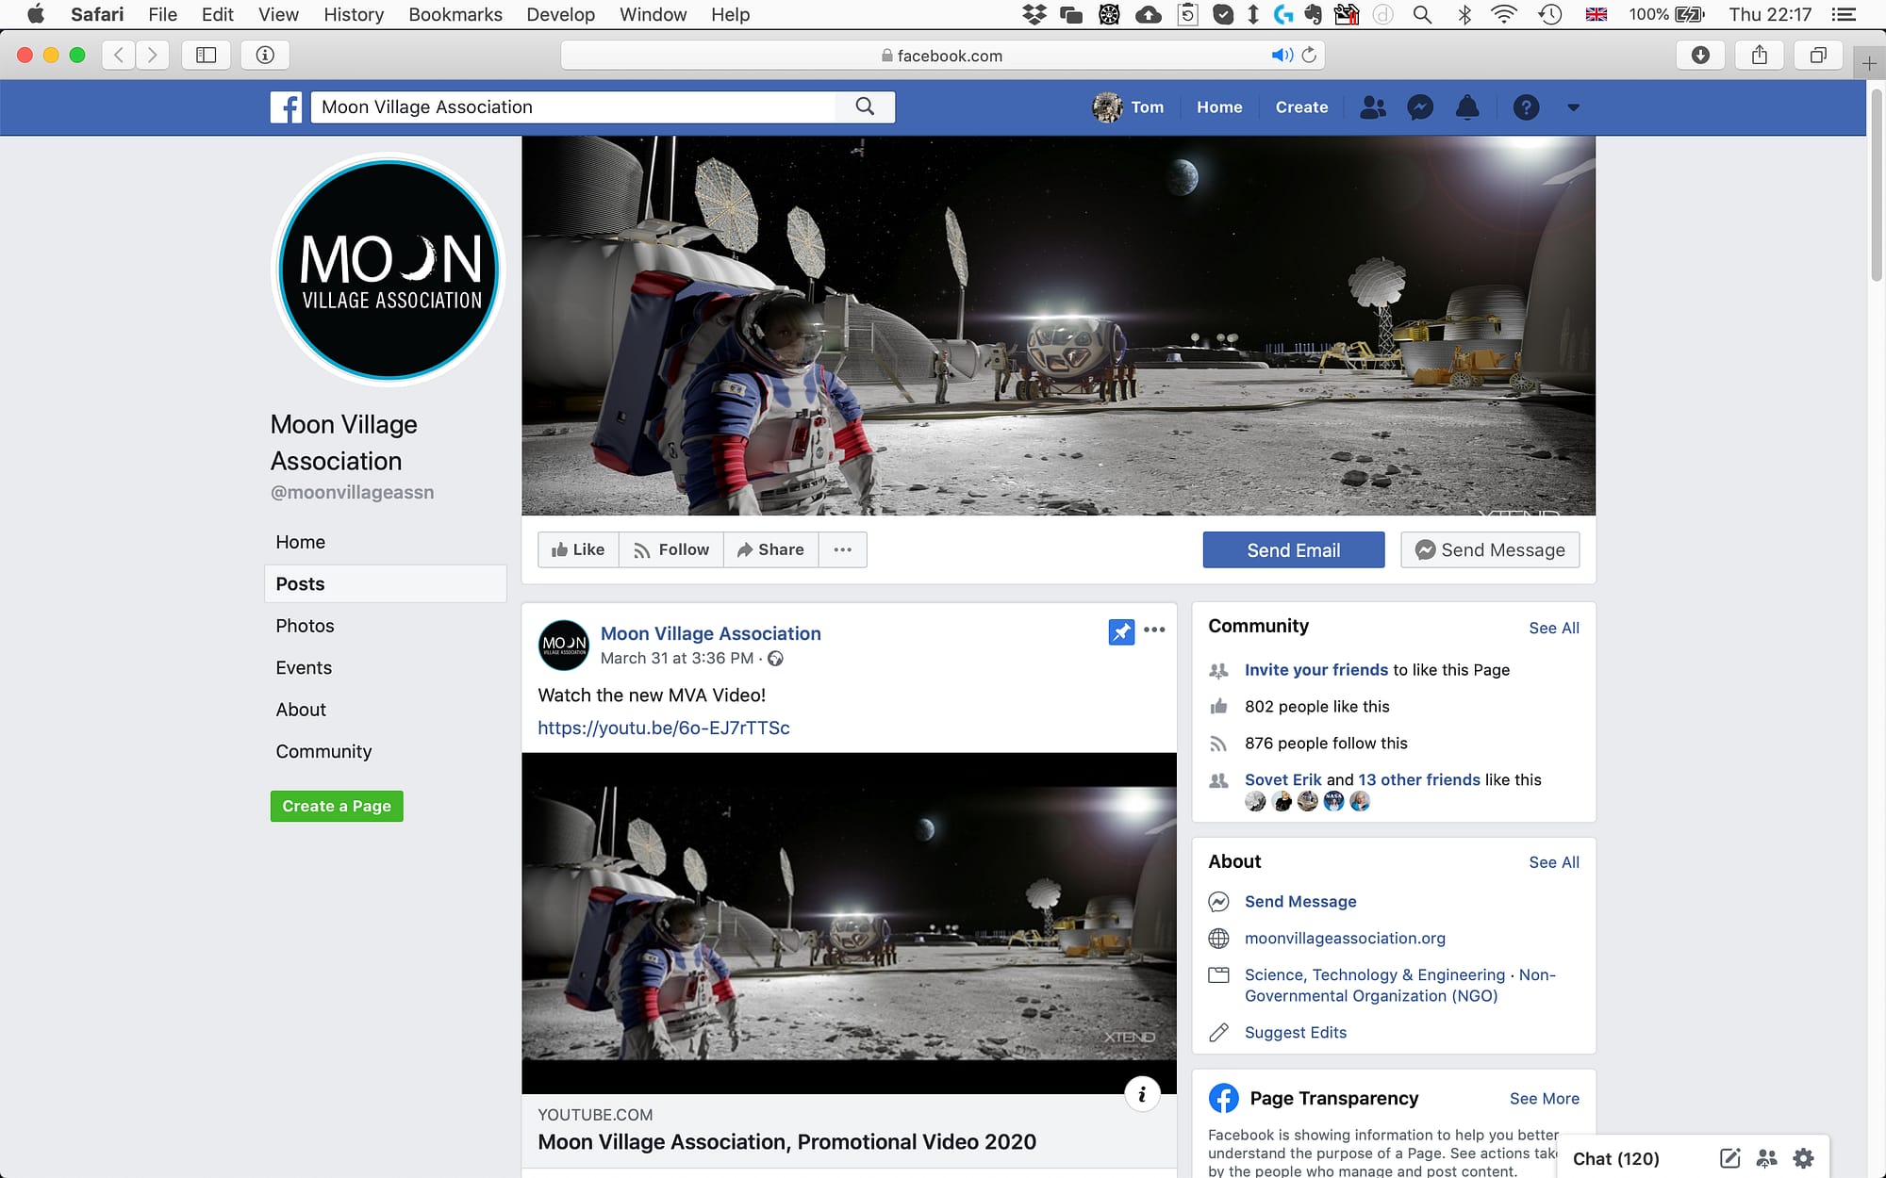
Task: Select Events in page sidebar
Action: tap(386, 667)
